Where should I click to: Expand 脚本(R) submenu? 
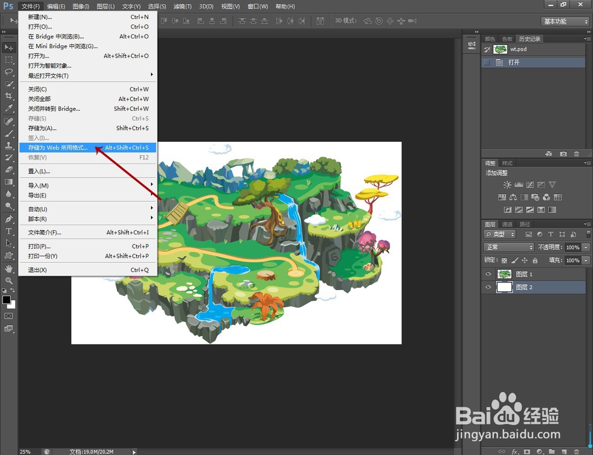coord(88,219)
